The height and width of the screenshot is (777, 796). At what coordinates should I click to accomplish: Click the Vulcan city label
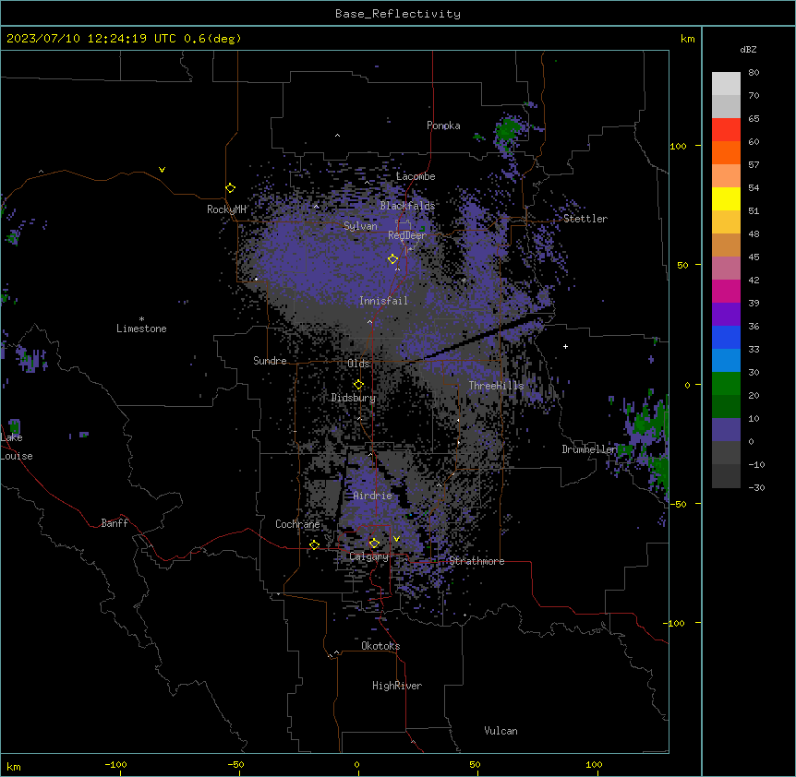(501, 731)
